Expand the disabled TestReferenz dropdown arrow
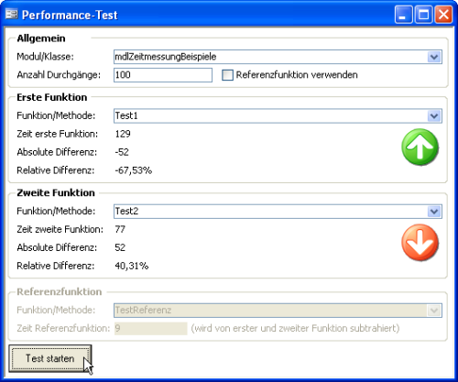458x382 pixels. tap(434, 311)
